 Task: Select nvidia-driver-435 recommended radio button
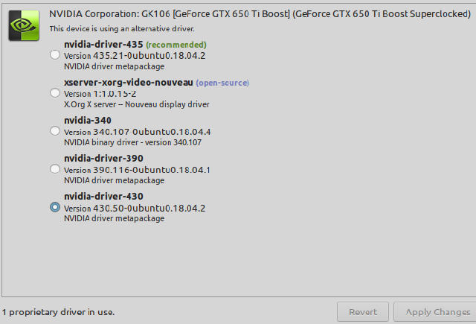(x=55, y=55)
